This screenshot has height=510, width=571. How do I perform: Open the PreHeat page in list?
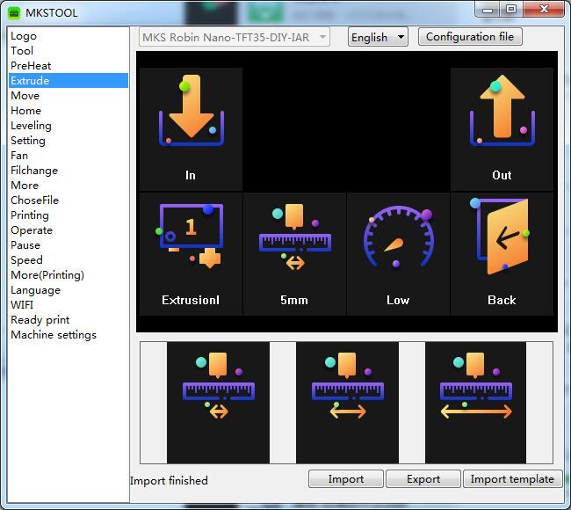[31, 66]
